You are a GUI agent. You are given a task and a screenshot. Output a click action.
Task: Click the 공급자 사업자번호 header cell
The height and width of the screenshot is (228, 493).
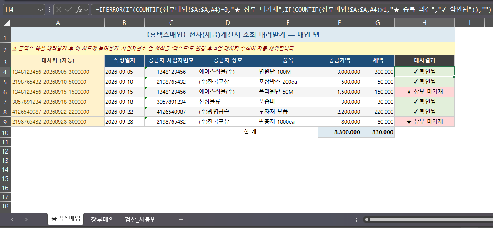point(171,61)
